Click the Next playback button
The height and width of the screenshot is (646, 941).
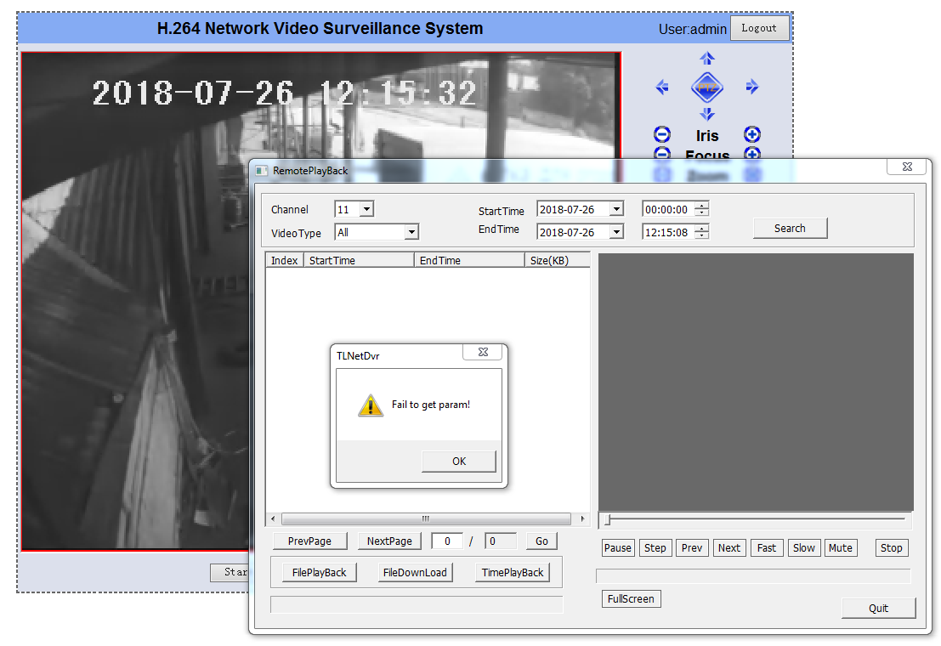[729, 547]
